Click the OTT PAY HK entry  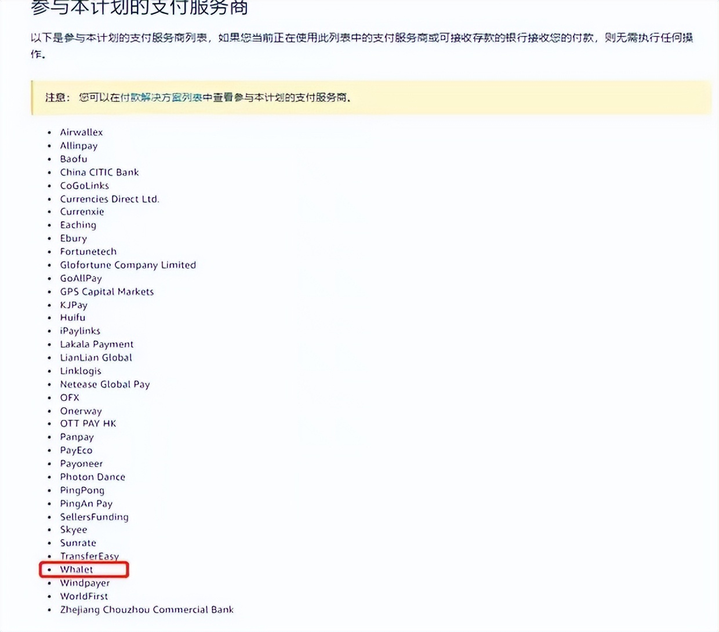coord(89,423)
